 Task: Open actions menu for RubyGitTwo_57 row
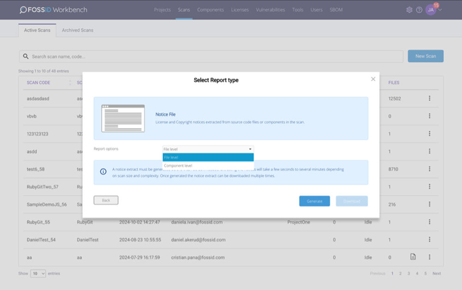[429, 186]
